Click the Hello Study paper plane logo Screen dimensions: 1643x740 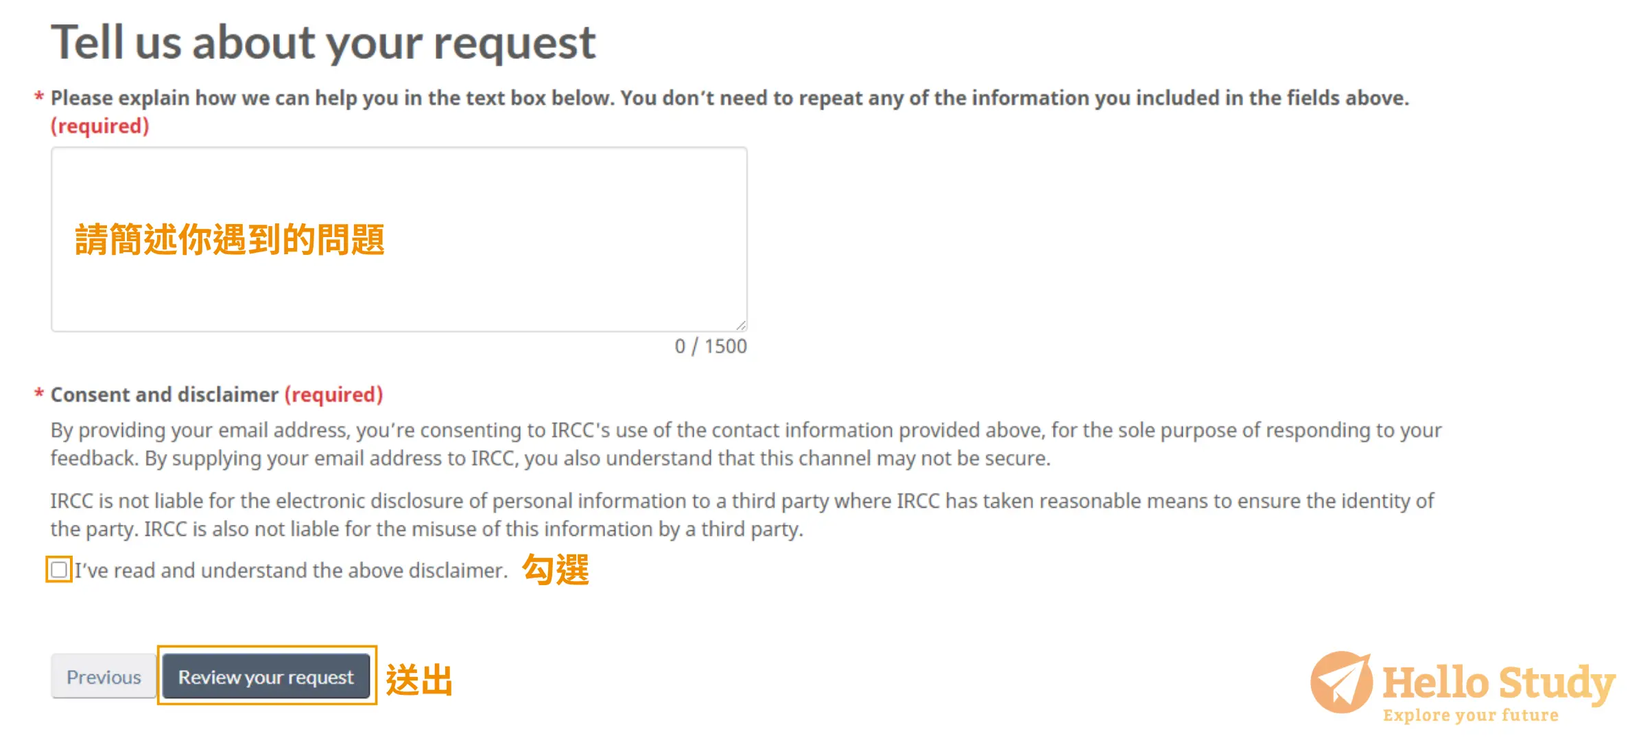coord(1341,682)
